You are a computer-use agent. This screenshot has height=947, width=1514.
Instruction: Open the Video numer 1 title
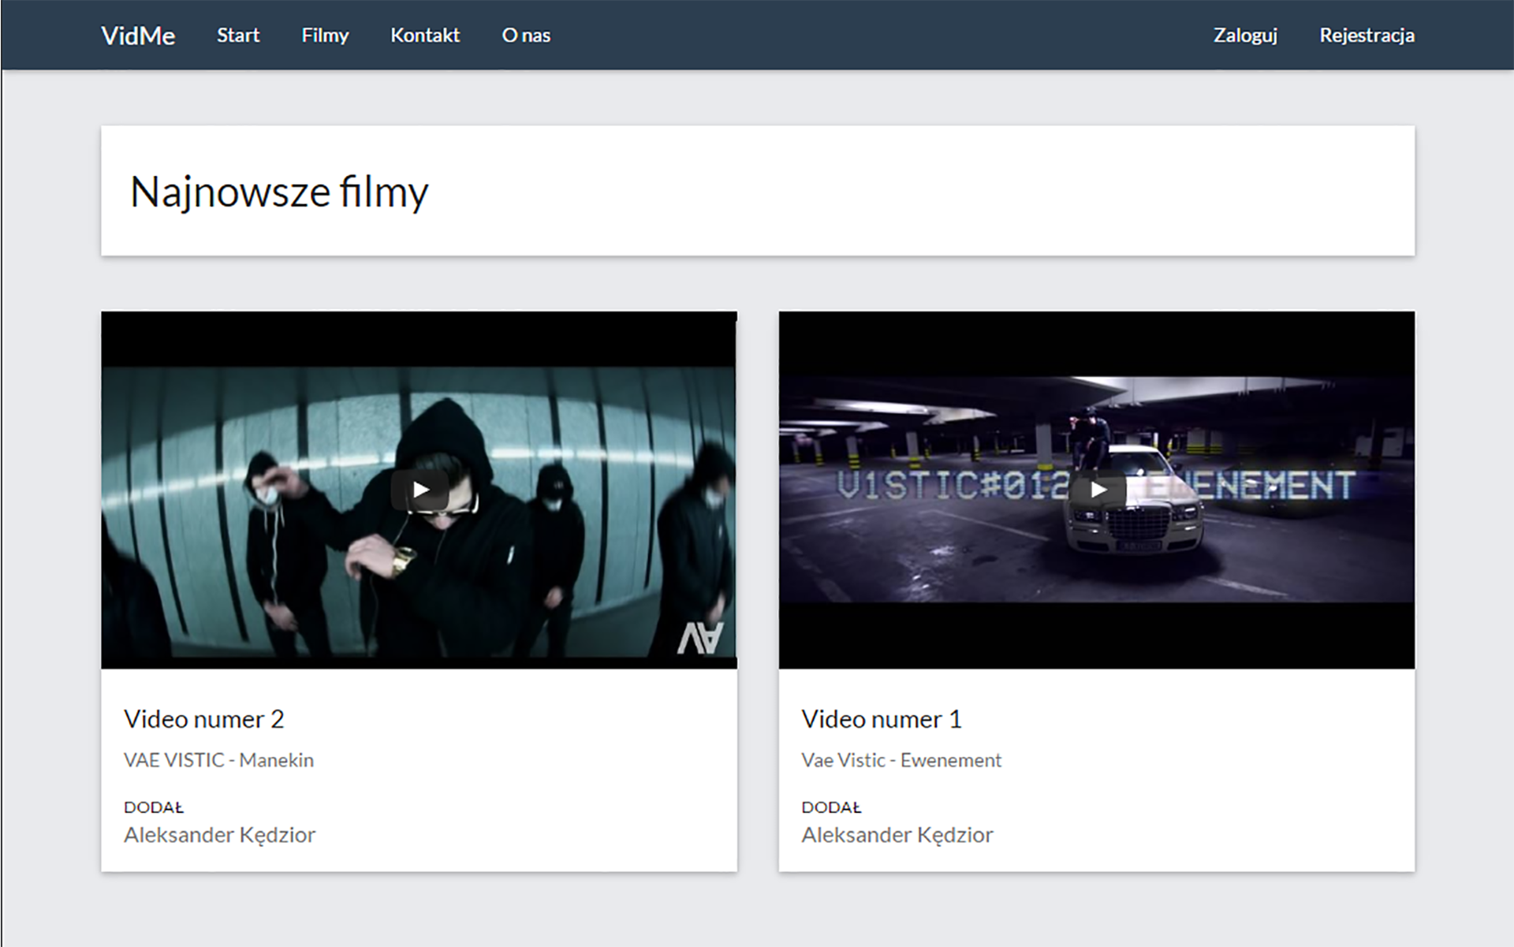[x=882, y=719]
